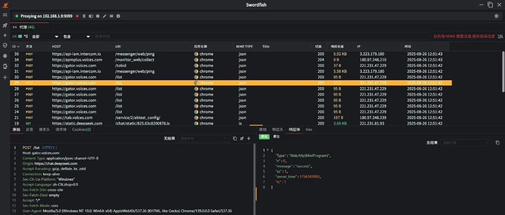Screen dimensions: 505x215
Task: Expand the ID column sort chevron
Action: click(18, 47)
